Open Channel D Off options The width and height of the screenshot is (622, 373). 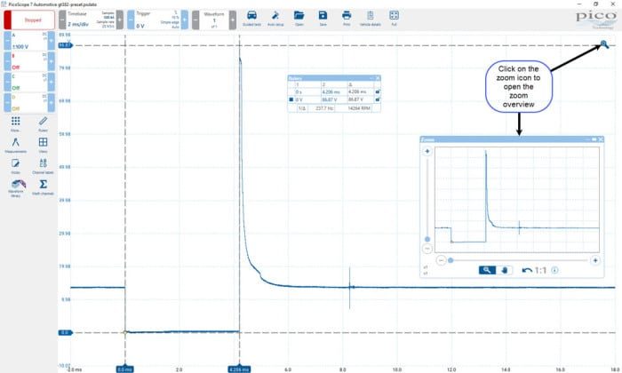click(29, 103)
